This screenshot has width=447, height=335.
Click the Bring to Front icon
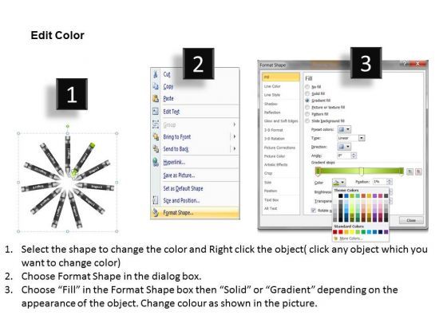[156, 136]
